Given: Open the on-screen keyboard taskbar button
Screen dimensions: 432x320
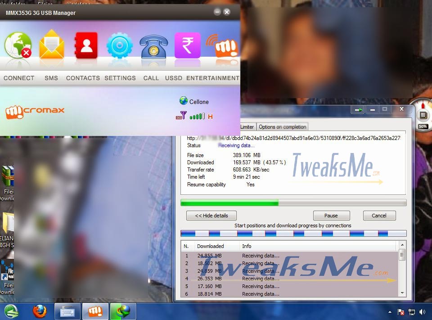Looking at the screenshot, I should [67, 311].
